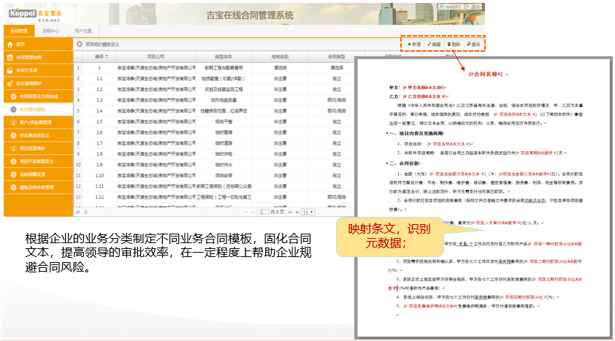The image size is (615, 341).
Task: Click the 退出 logout link
Action: pyautogui.click(x=473, y=7)
